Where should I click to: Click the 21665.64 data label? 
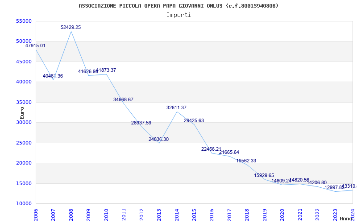(x=229, y=152)
